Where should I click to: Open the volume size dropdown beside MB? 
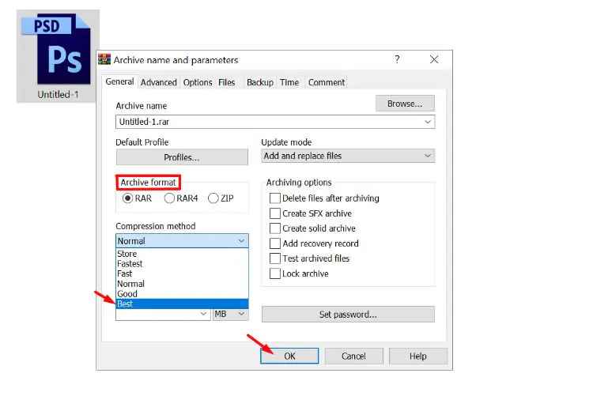pos(203,314)
